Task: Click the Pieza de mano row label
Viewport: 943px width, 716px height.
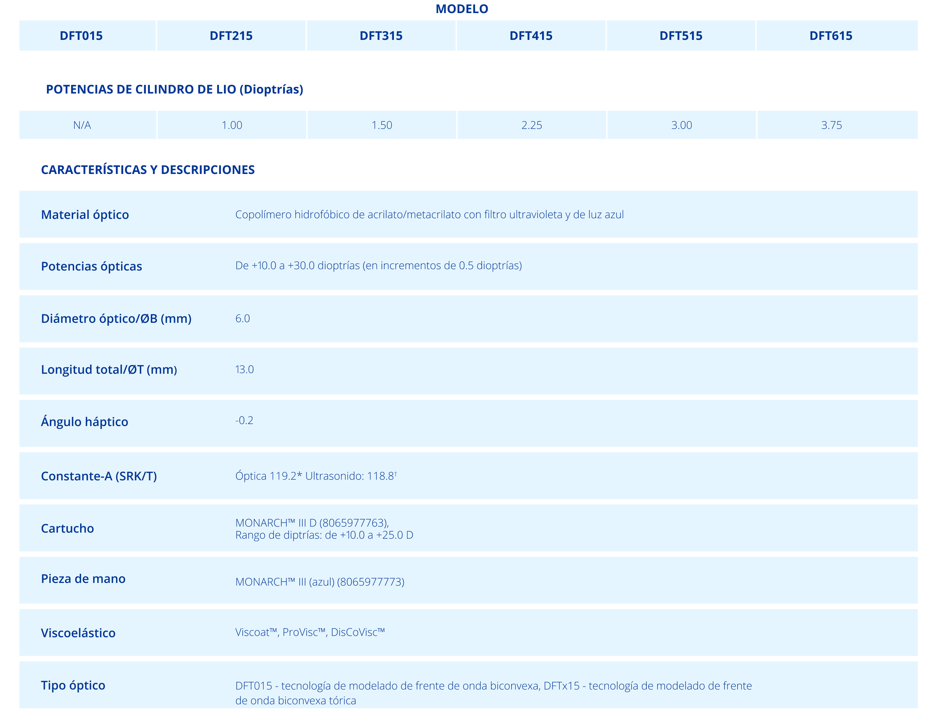Action: (x=83, y=579)
